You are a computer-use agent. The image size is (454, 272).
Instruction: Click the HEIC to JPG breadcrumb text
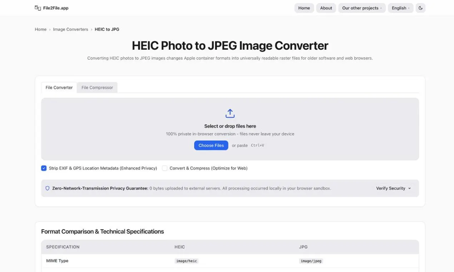[107, 29]
